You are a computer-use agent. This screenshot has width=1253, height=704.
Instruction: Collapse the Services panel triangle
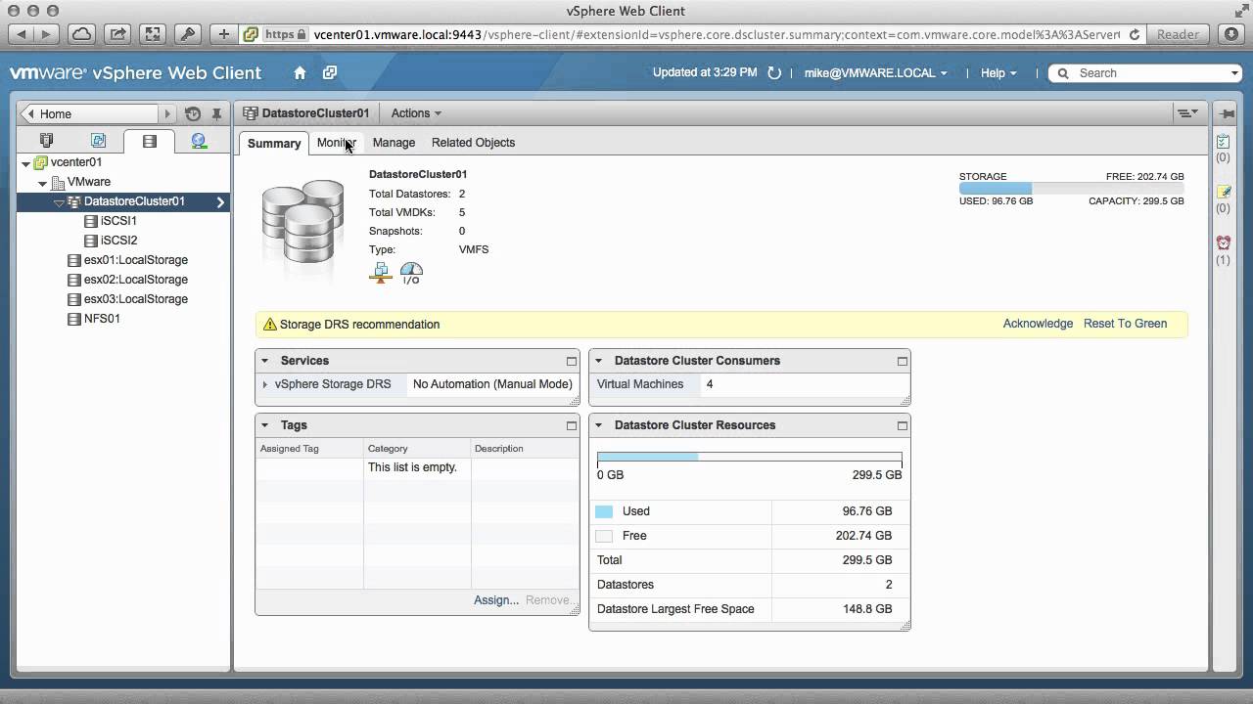click(265, 361)
